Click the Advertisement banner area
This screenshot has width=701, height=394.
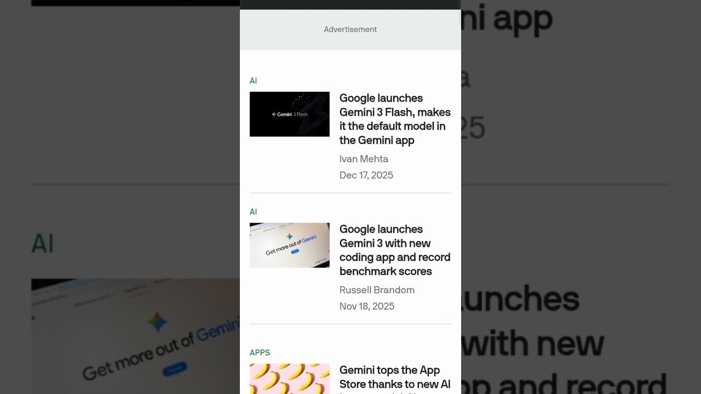pyautogui.click(x=350, y=30)
